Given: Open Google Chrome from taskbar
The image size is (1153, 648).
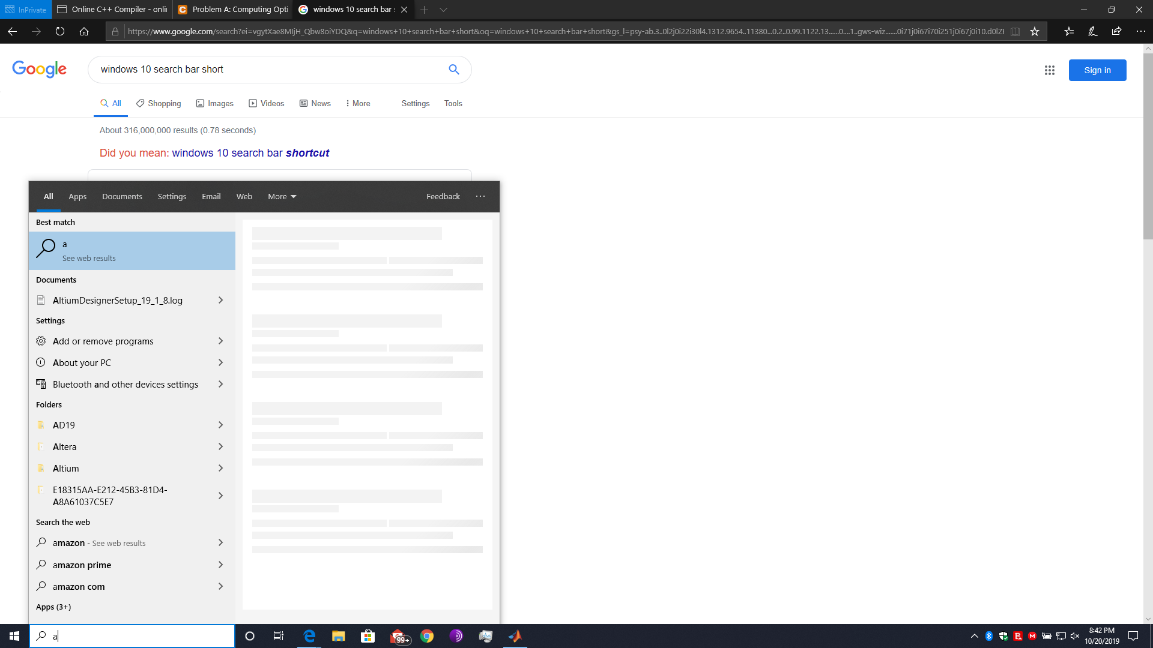Looking at the screenshot, I should [427, 636].
